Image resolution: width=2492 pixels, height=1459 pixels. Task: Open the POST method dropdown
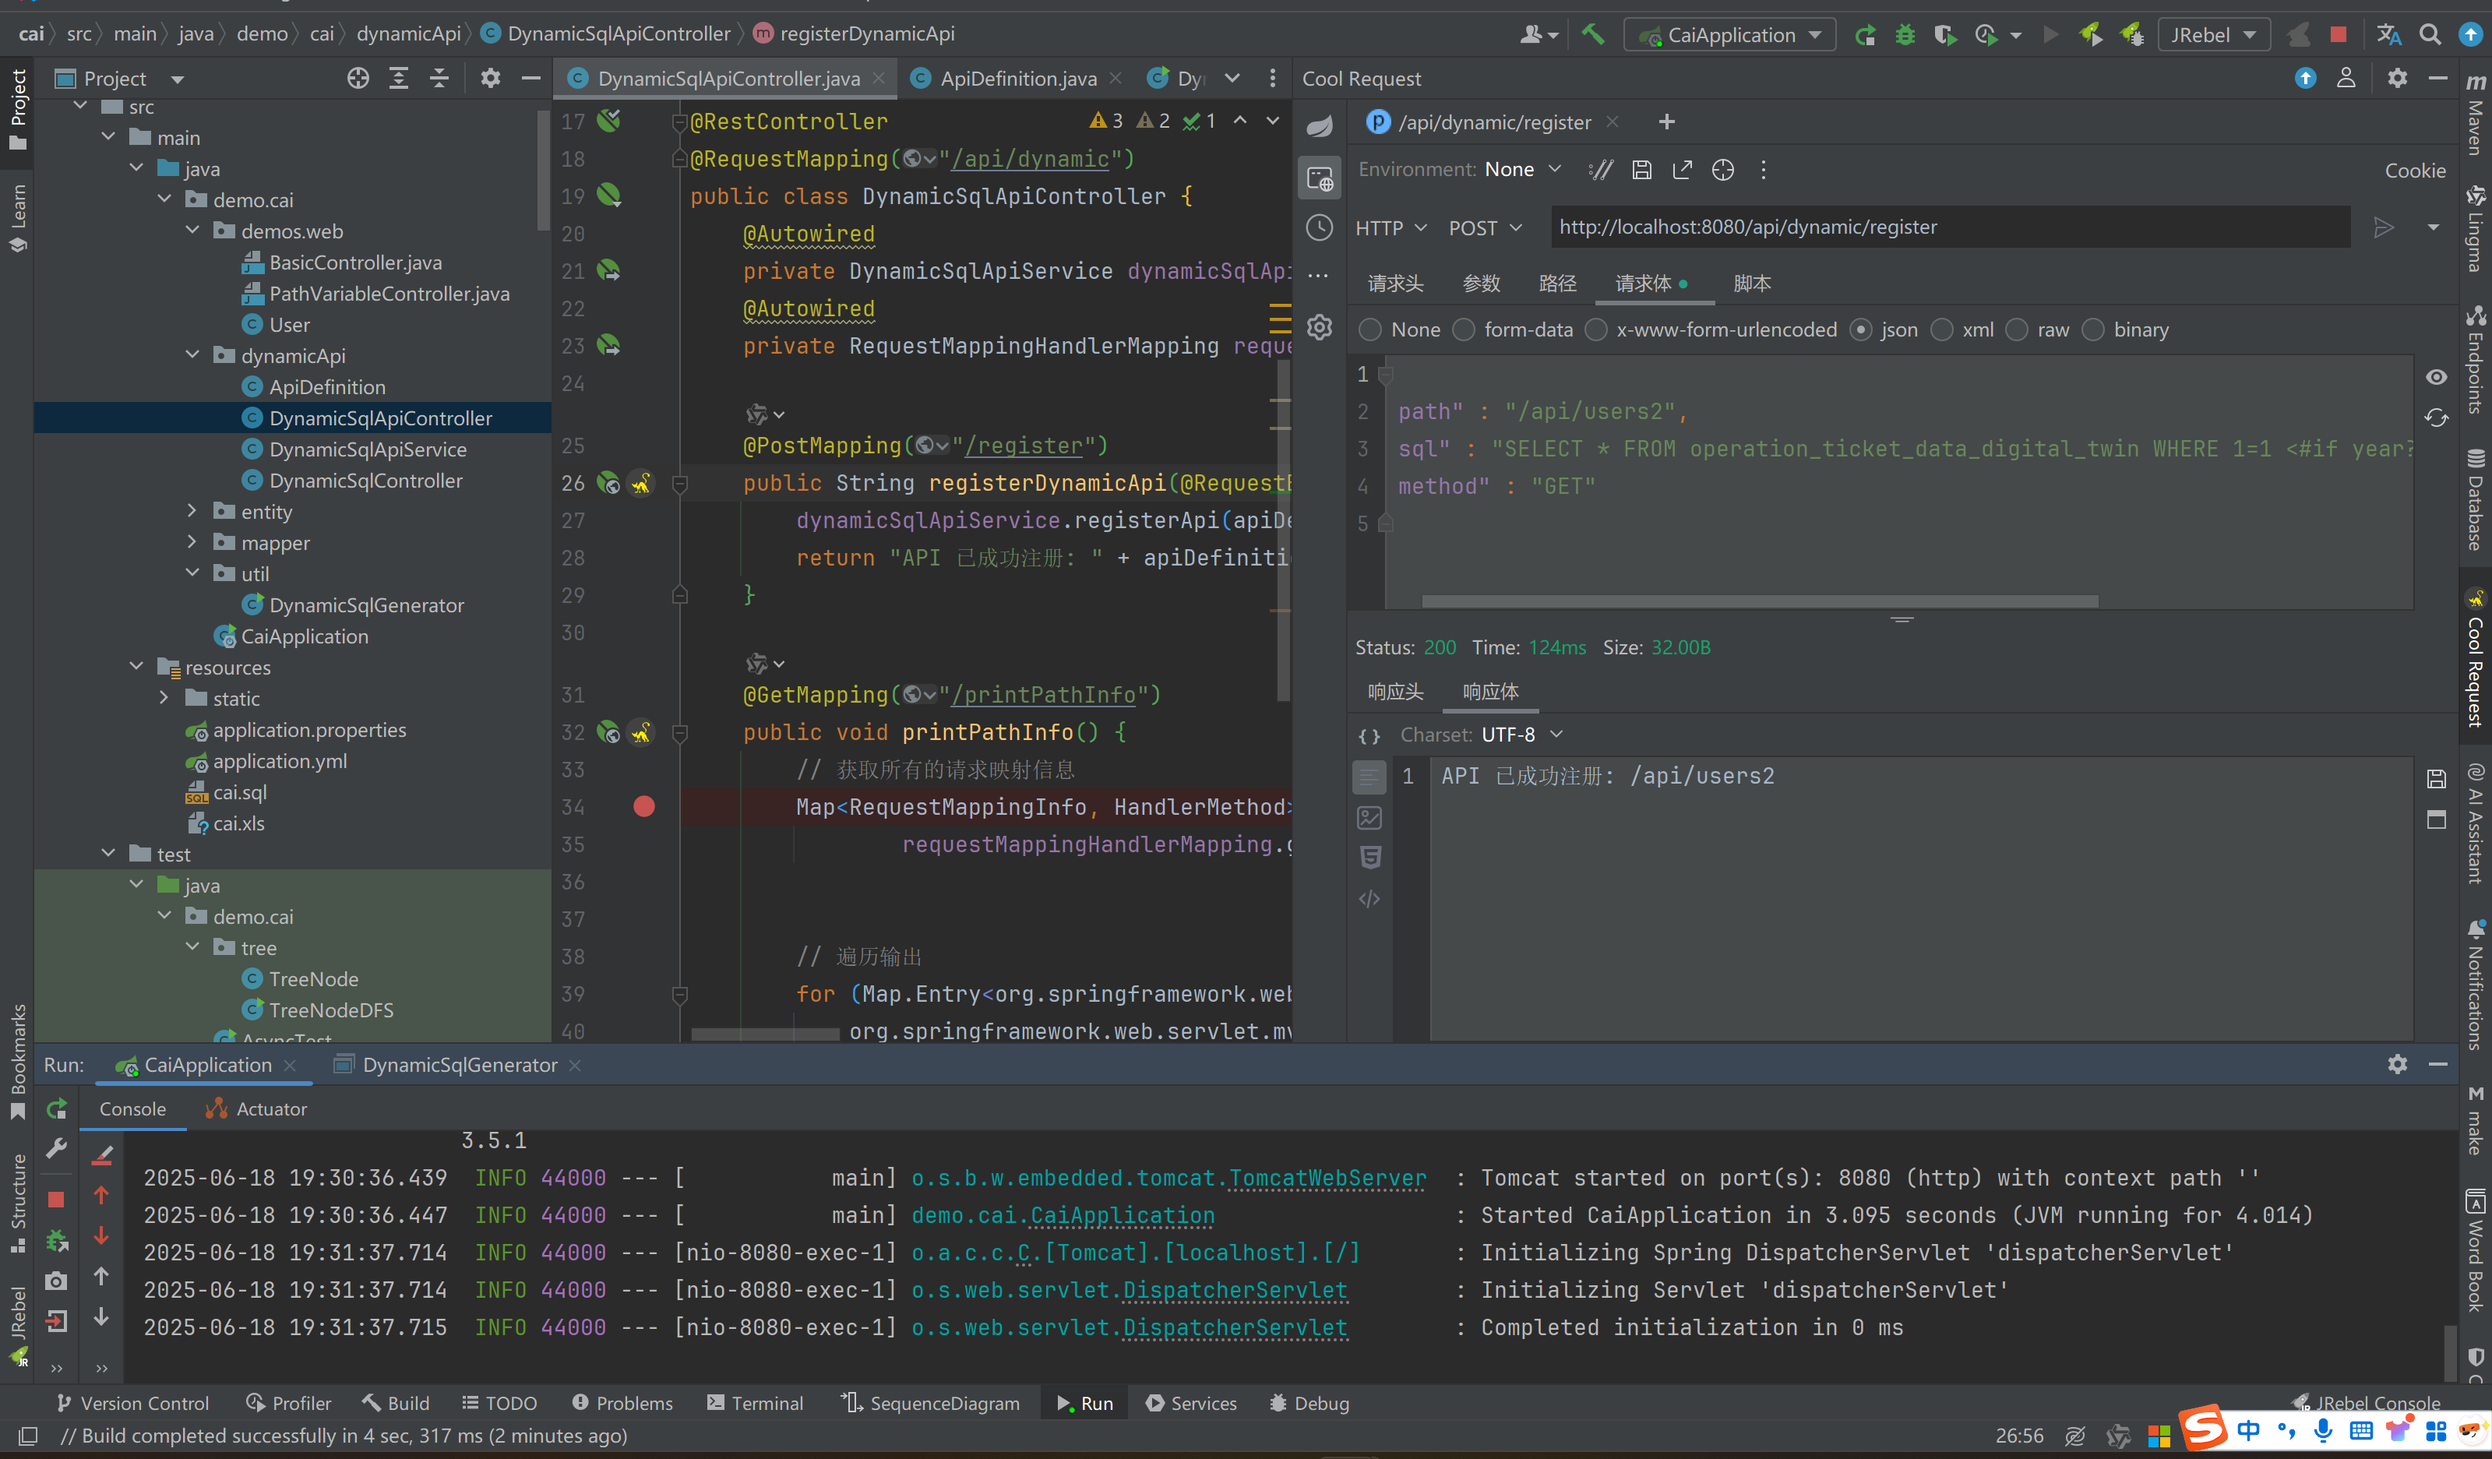[1484, 228]
